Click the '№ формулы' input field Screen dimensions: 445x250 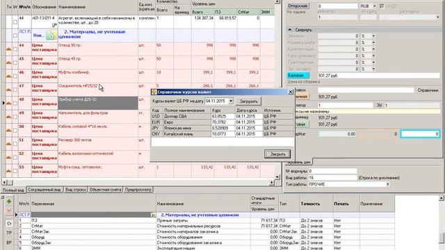point(332,172)
